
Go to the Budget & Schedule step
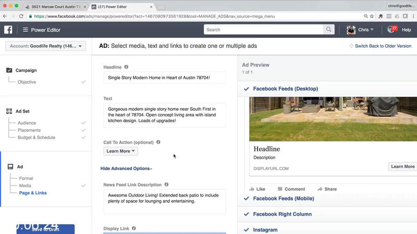pos(36,137)
